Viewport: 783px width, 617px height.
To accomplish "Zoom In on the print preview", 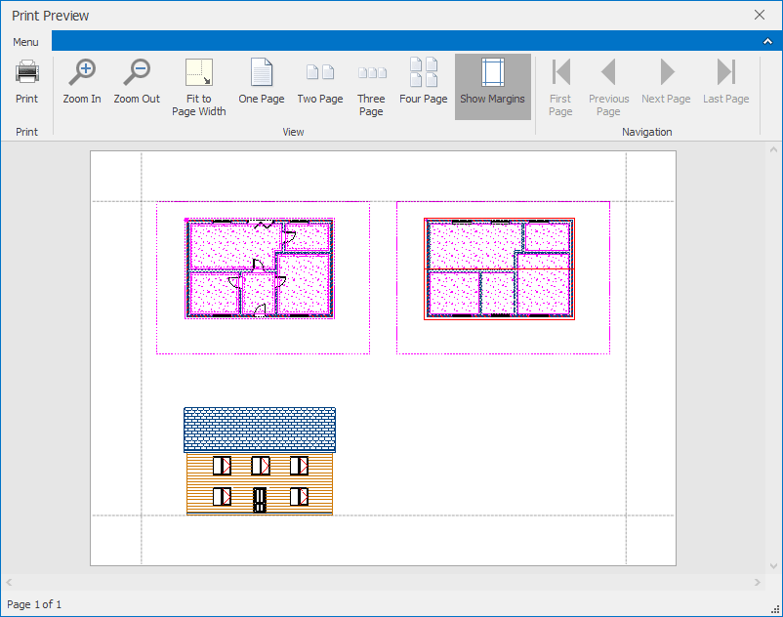I will tap(82, 82).
